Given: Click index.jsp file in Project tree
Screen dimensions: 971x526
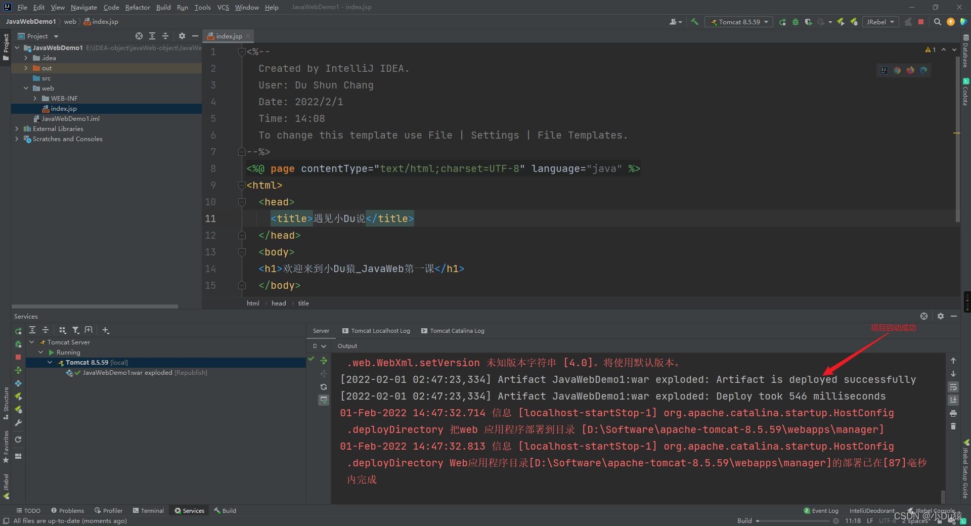Looking at the screenshot, I should pyautogui.click(x=63, y=108).
